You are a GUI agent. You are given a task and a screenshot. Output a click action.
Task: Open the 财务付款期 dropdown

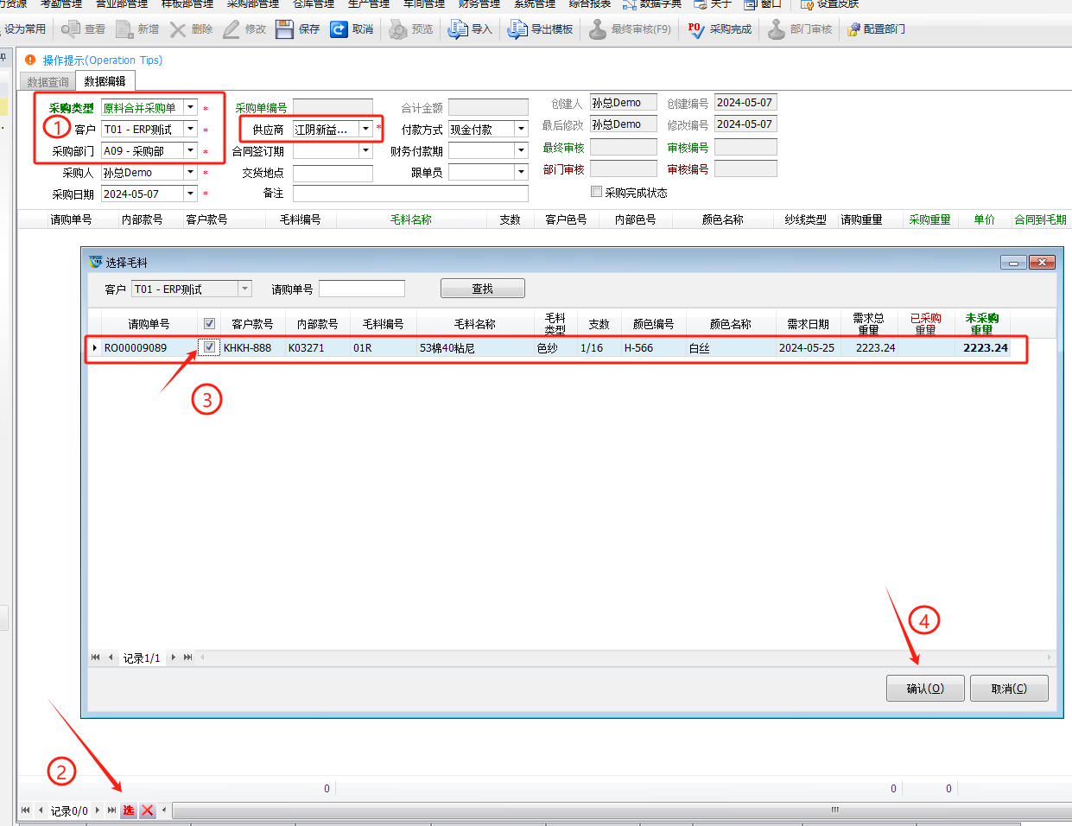(x=521, y=151)
